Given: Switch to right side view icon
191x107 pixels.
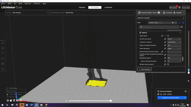Looking at the screenshot, I should coord(20,100).
